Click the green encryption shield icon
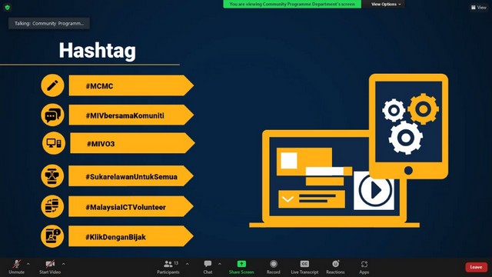Viewport: 492px width, 277px height. (x=8, y=7)
